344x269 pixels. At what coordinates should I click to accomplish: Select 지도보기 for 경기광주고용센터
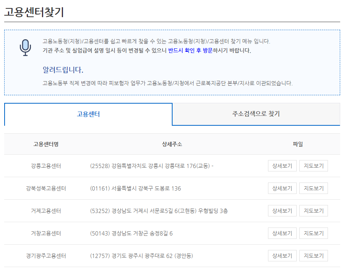coord(313,256)
